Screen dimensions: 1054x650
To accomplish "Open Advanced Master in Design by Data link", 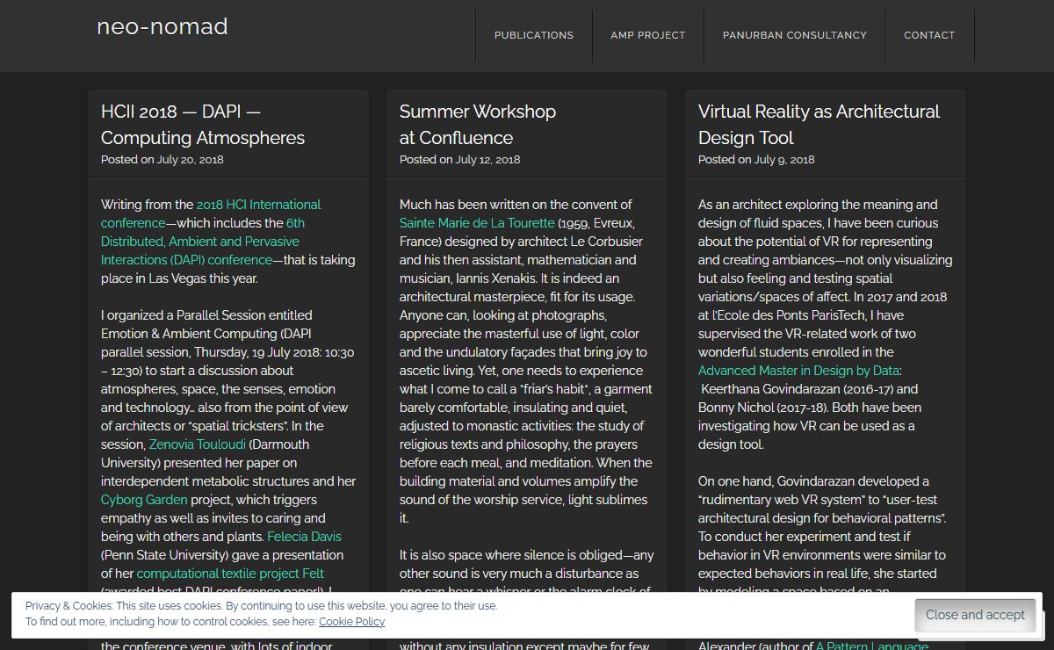I will coord(798,371).
